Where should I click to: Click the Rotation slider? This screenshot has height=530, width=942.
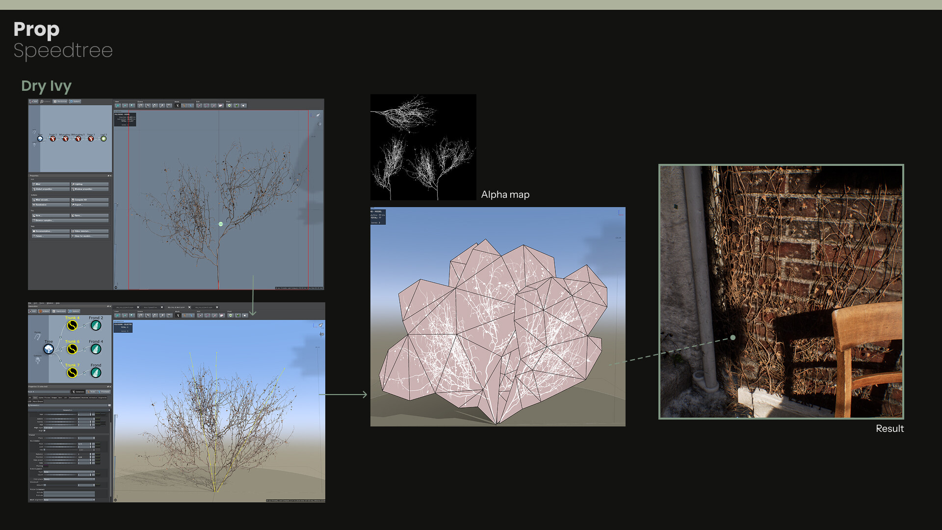point(60,454)
